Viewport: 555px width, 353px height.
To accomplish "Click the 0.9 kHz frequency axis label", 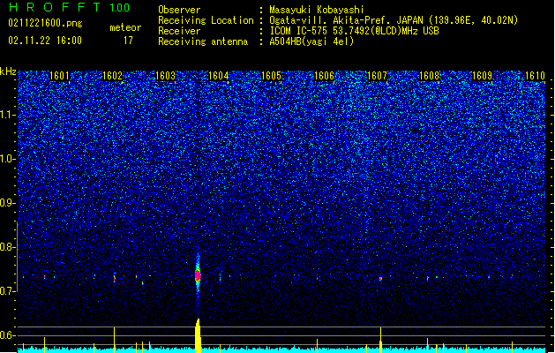I will pos(8,203).
